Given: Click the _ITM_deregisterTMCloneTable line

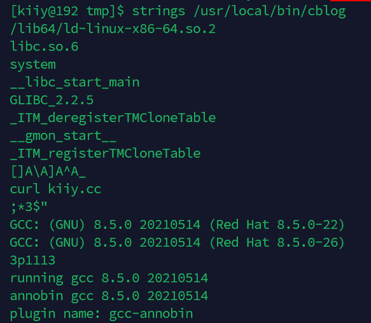Looking at the screenshot, I should pos(113,118).
